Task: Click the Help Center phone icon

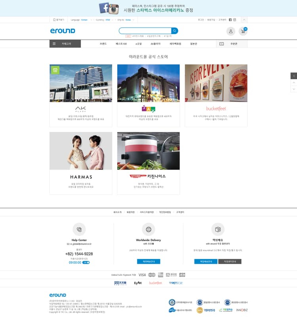Action: coord(79,229)
